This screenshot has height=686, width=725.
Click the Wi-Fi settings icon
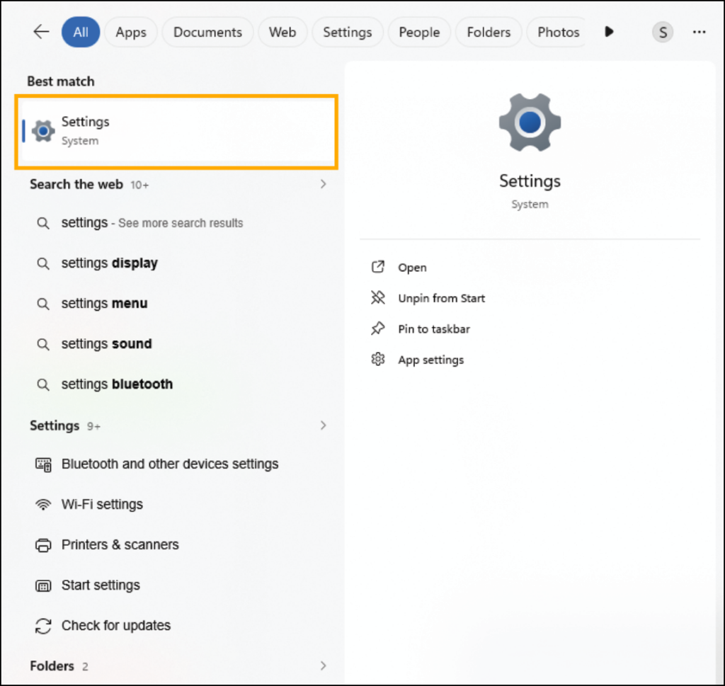pyautogui.click(x=42, y=504)
